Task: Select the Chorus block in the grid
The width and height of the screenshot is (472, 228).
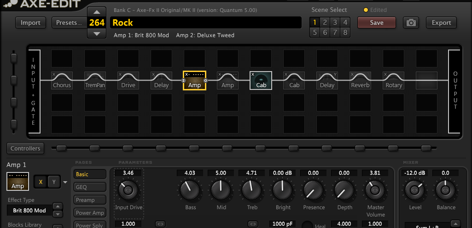Action: [x=62, y=80]
